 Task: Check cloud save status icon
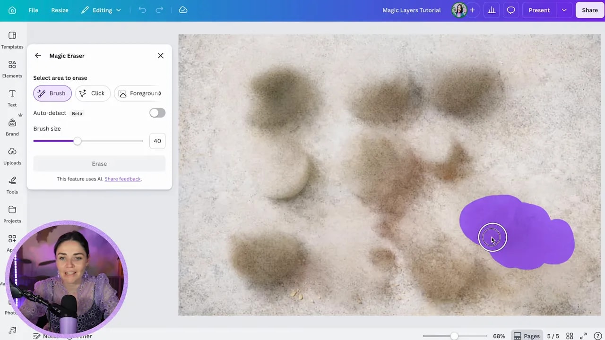(x=183, y=10)
